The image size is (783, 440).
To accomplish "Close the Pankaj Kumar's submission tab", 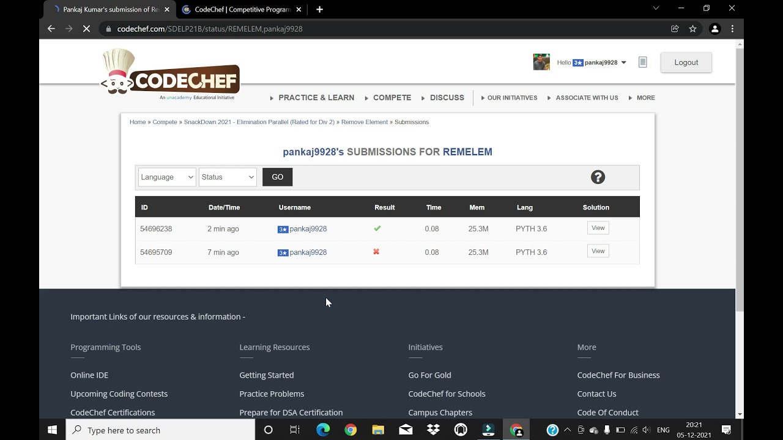I will [x=166, y=9].
